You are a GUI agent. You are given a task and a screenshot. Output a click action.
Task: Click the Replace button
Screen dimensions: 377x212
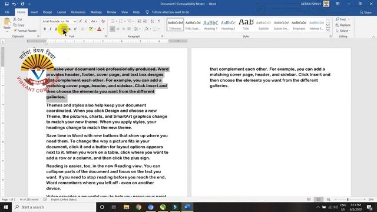343,25
